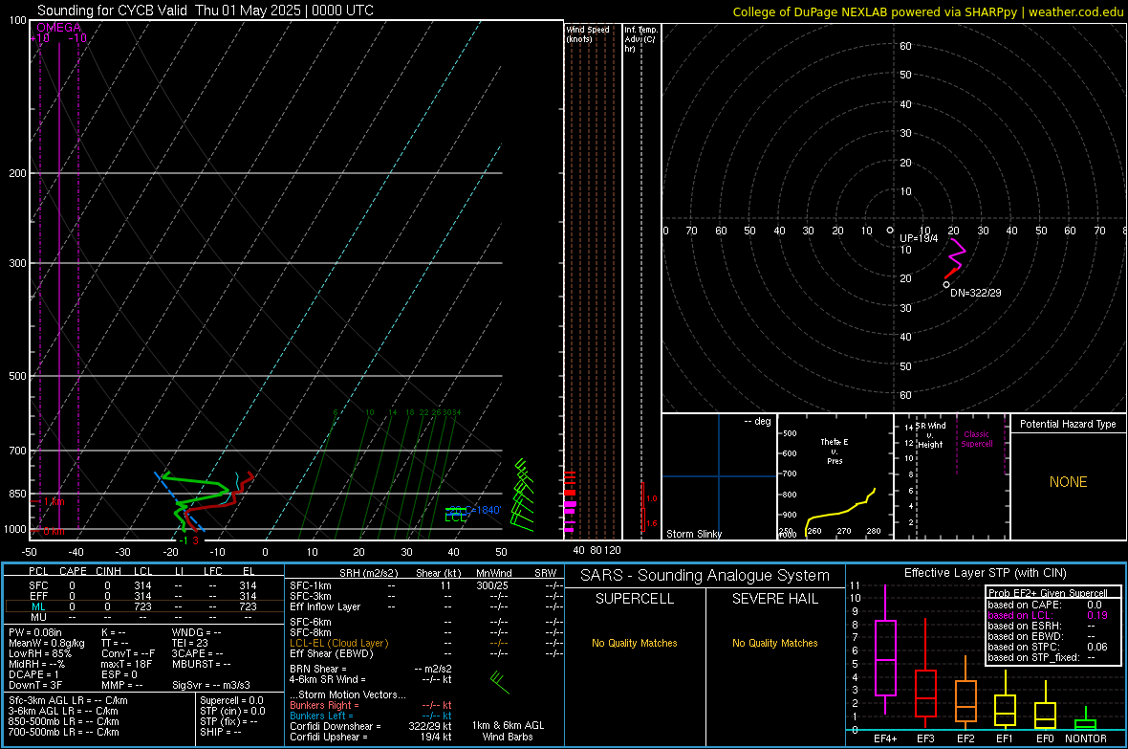Click the DCAPE = 1 value
This screenshot has width=1128, height=749.
(33, 674)
